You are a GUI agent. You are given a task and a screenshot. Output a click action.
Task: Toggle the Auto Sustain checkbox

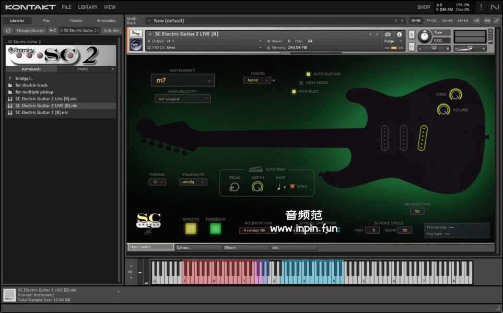click(x=309, y=74)
